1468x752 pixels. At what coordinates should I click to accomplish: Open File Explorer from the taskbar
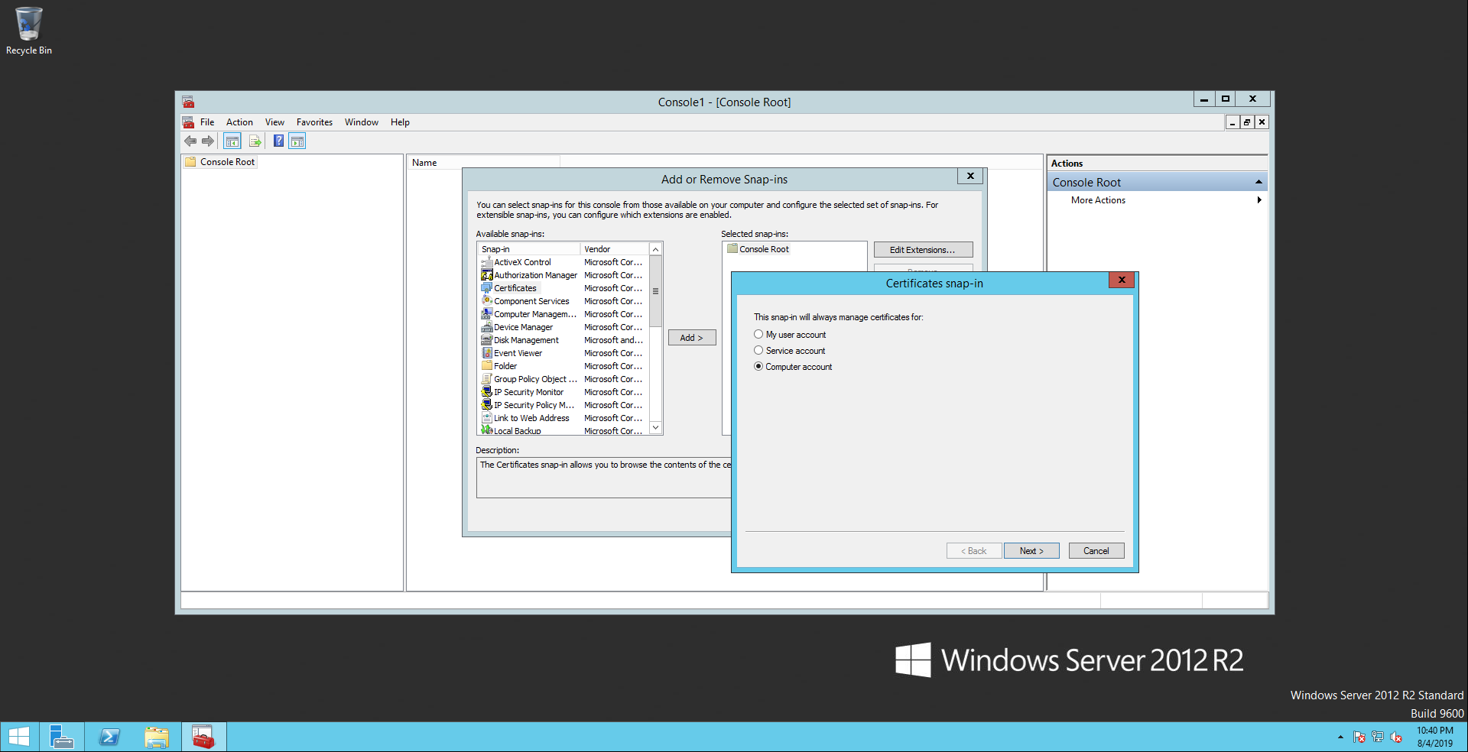tap(157, 737)
